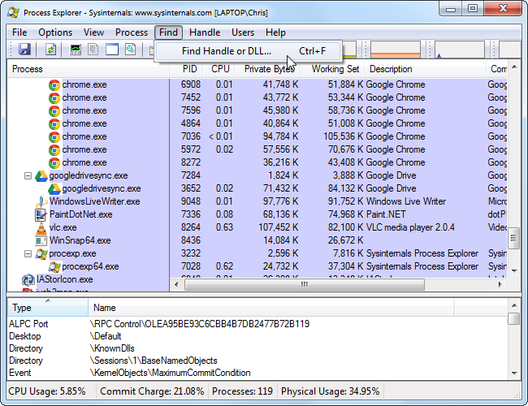Viewport: 528px width, 406px height.
Task: Click the IAStorIcon.exe process icon
Action: pyautogui.click(x=28, y=279)
